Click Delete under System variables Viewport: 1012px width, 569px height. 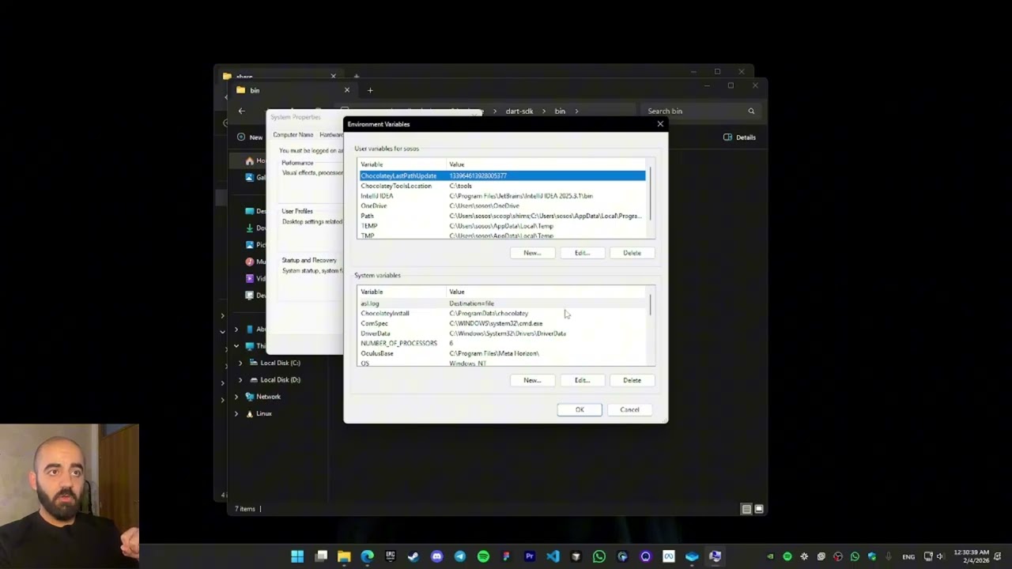click(x=632, y=380)
